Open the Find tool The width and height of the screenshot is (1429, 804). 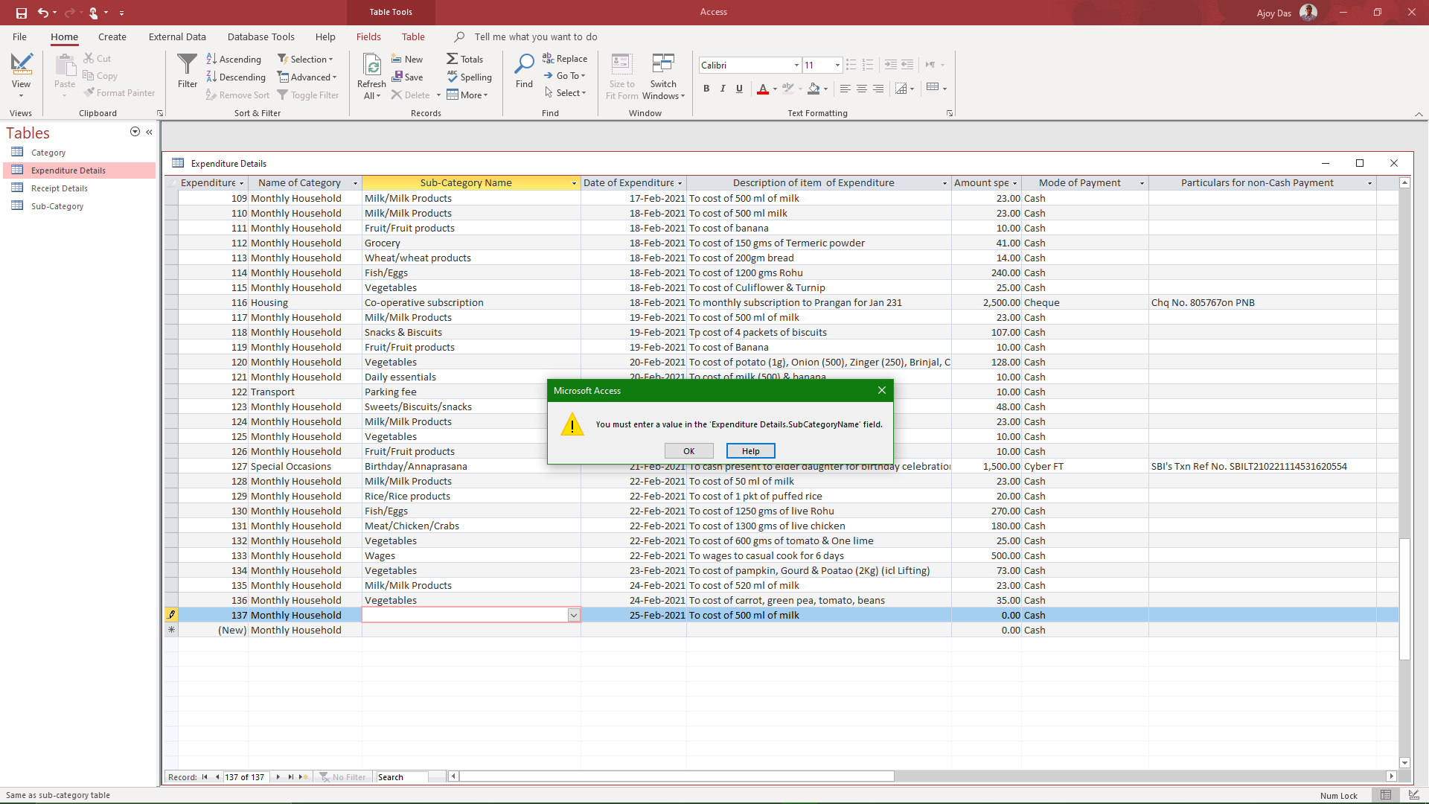click(524, 71)
